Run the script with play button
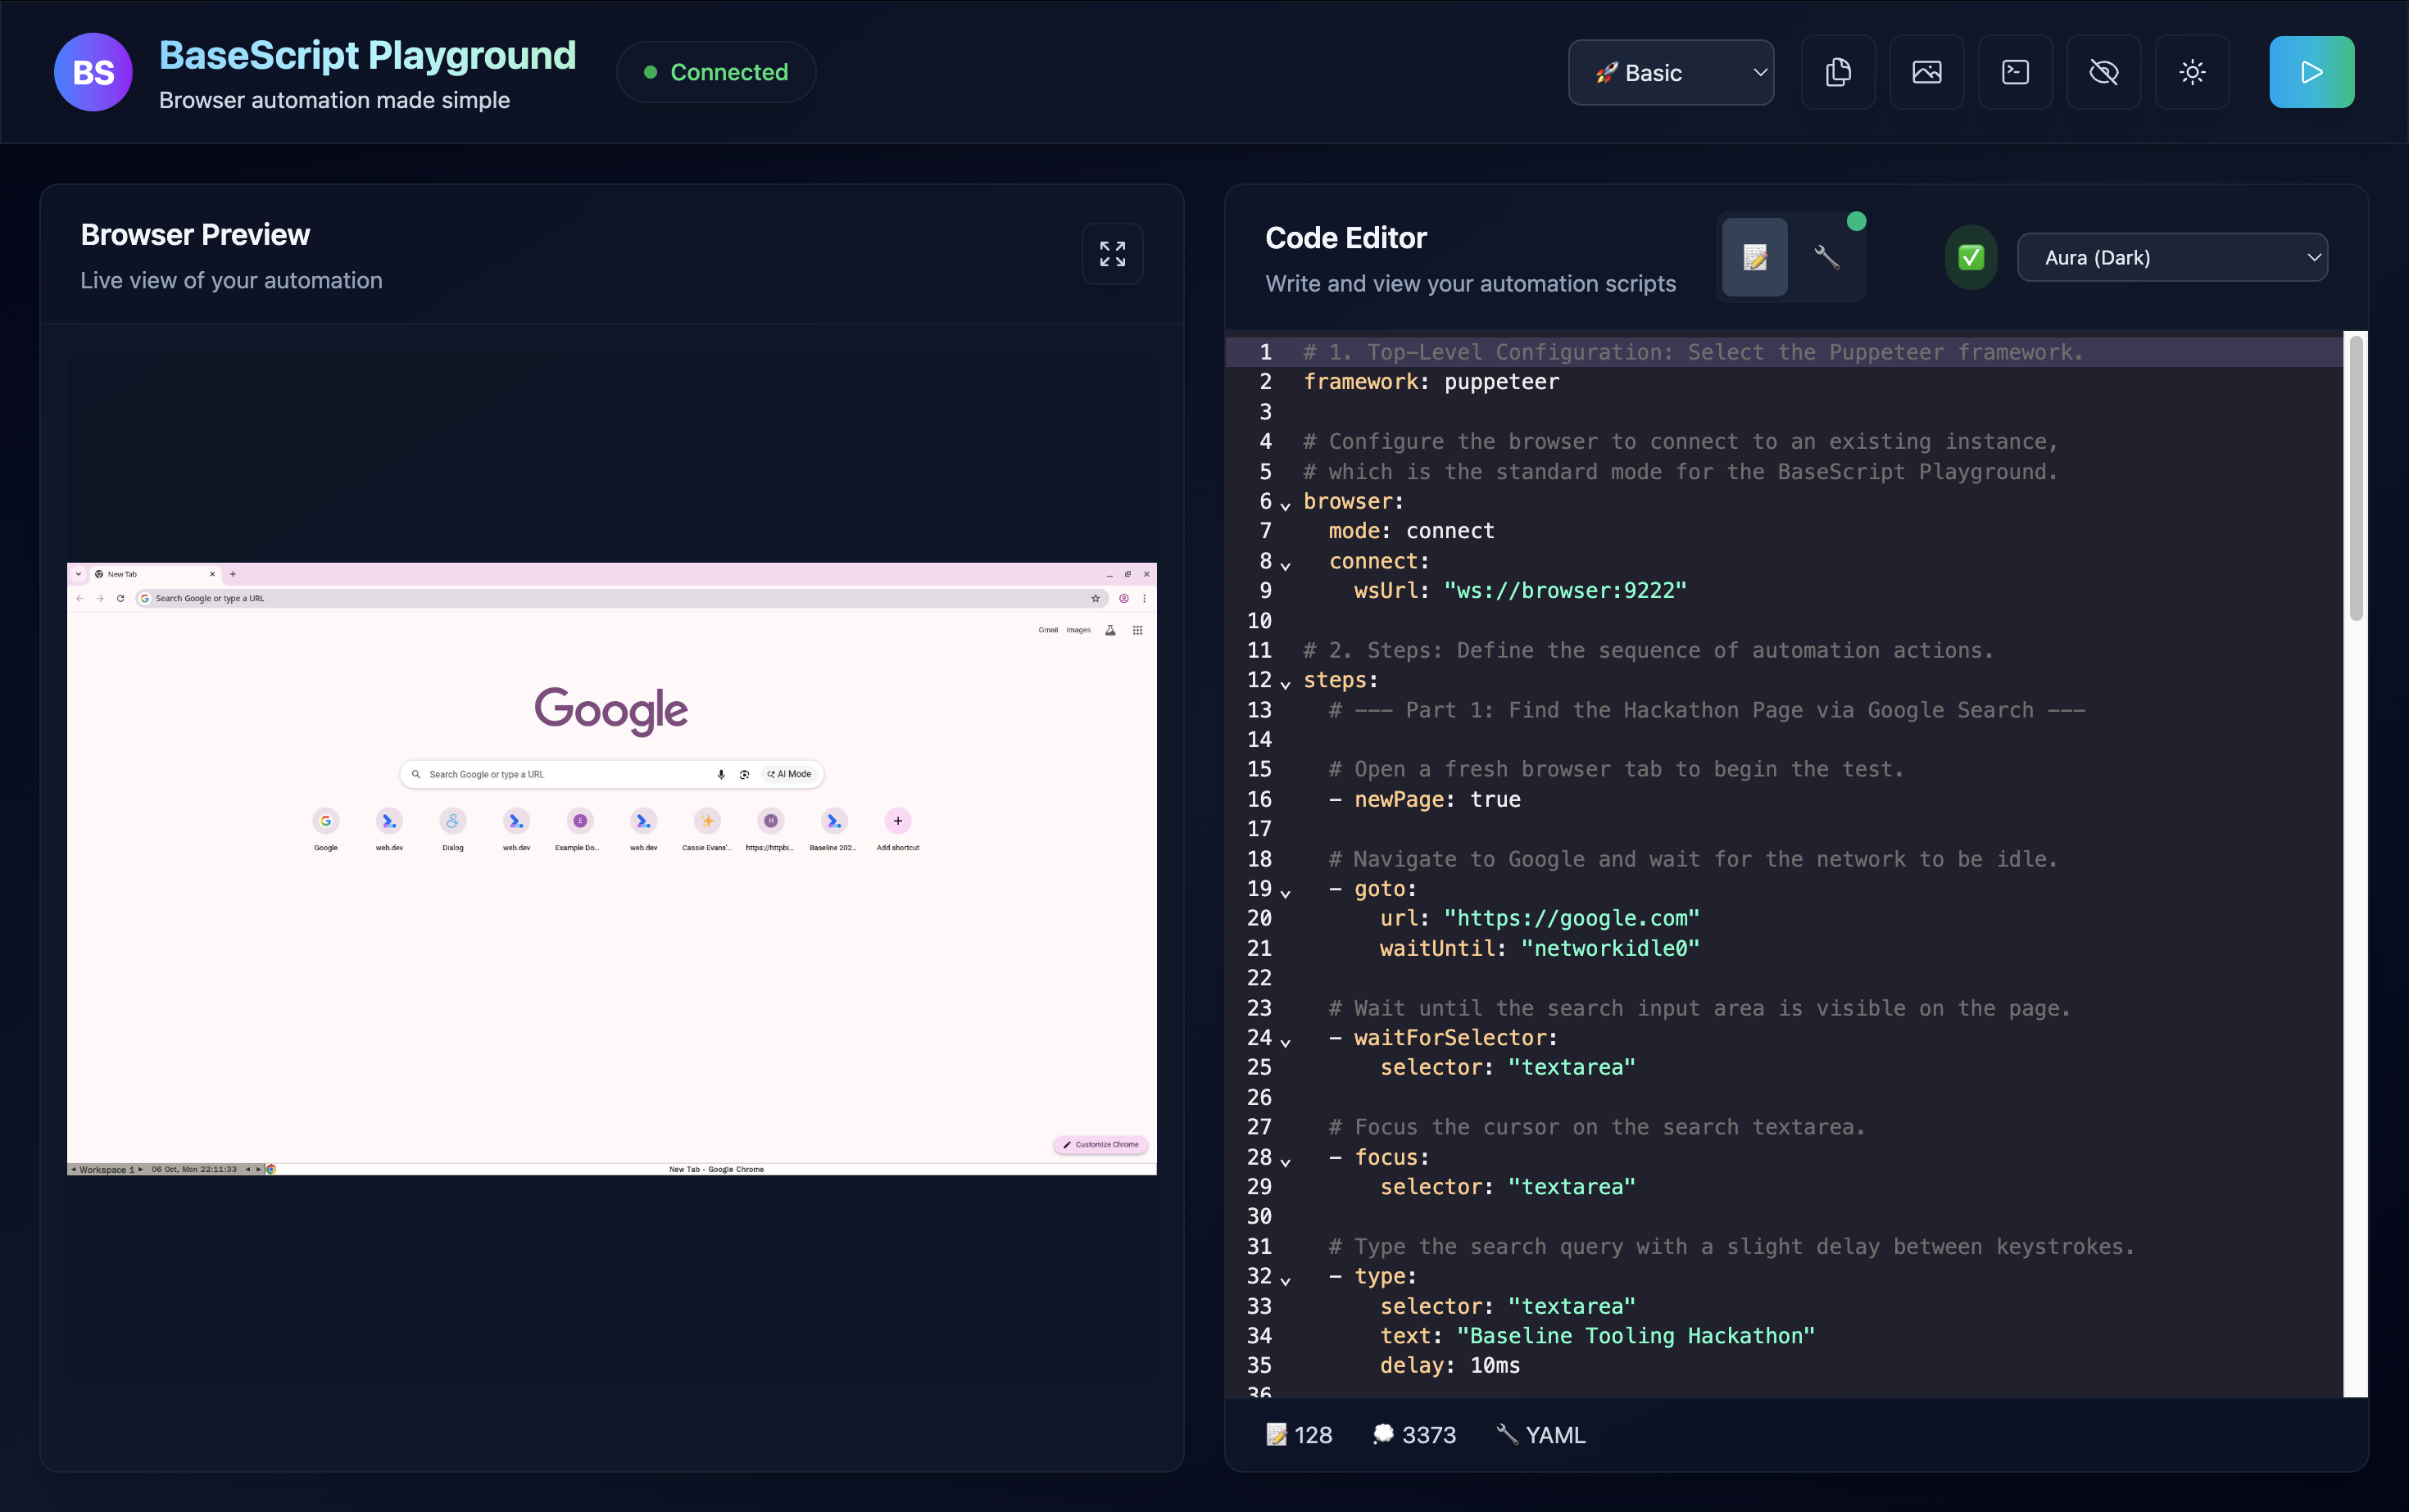The image size is (2409, 1512). pos(2311,72)
